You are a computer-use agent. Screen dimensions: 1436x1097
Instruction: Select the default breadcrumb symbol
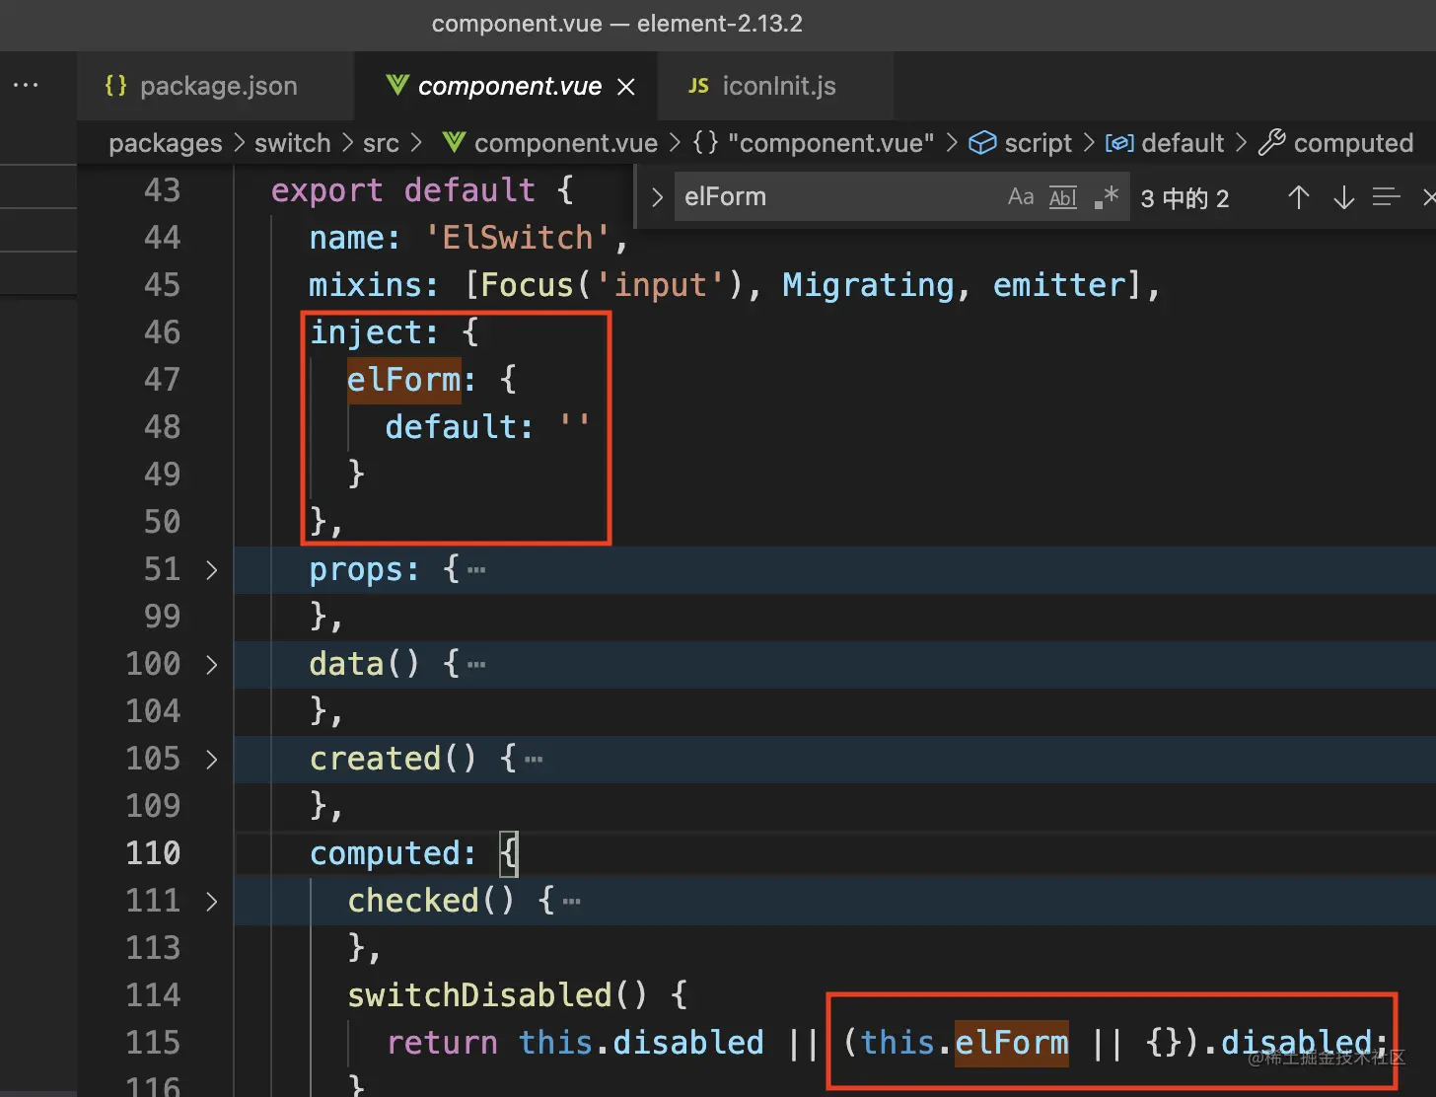[x=1165, y=143]
